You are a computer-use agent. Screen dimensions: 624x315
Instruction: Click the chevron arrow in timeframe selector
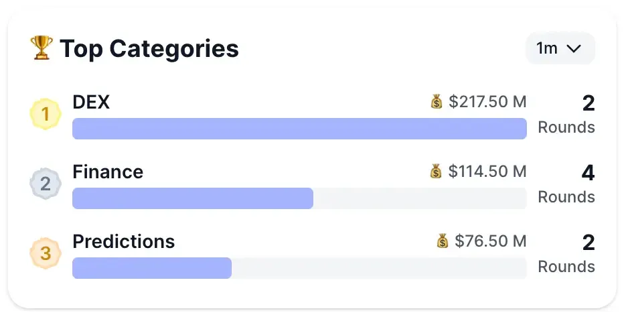coord(573,48)
